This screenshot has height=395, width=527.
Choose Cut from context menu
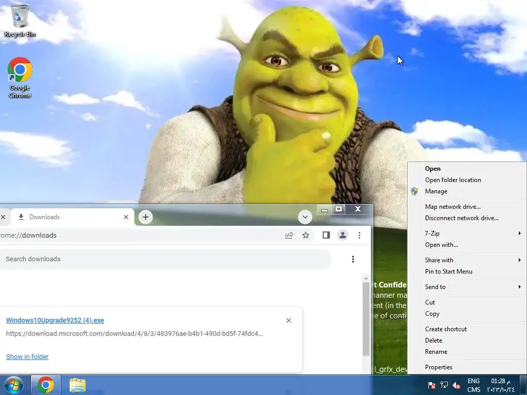click(x=467, y=302)
